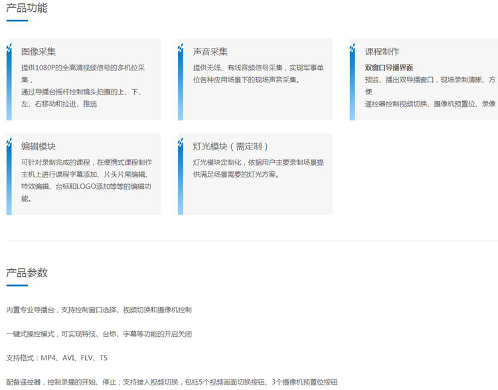Screen dimensions: 498x390
Task: Click the 内置专业导播台 parameter line
Action: [x=99, y=310]
